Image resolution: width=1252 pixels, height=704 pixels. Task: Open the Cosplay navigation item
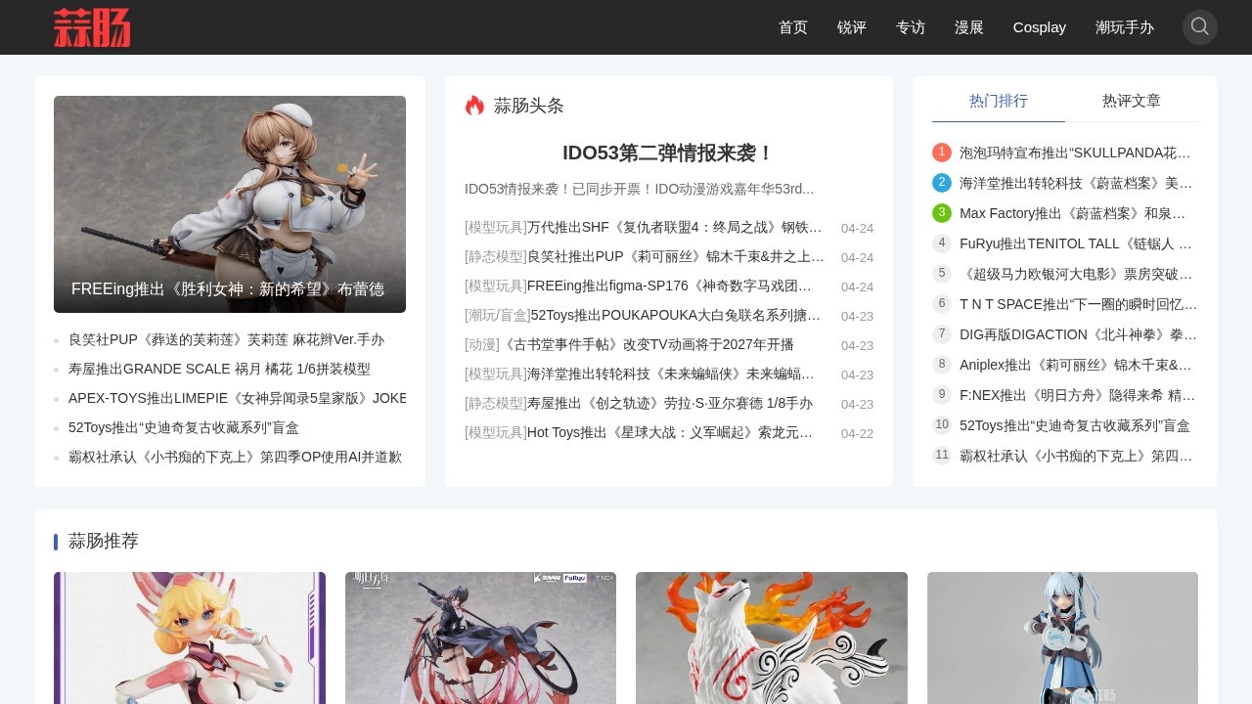(1039, 27)
